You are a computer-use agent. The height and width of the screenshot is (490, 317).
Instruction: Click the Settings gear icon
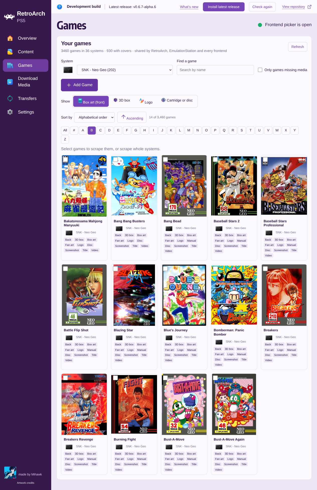[x=10, y=112]
